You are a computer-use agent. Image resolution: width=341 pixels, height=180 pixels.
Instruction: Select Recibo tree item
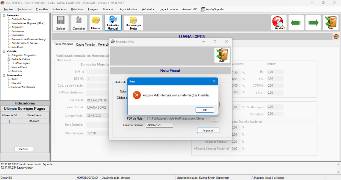[x=15, y=79]
